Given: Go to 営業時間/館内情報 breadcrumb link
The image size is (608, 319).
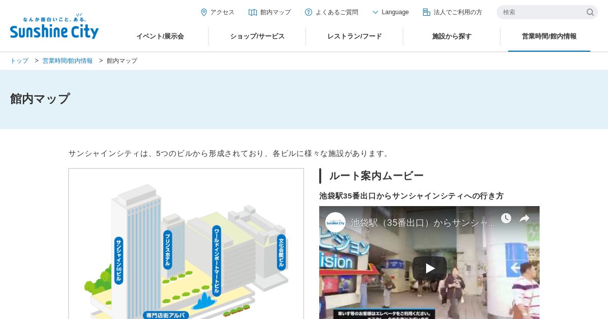Looking at the screenshot, I should [67, 61].
